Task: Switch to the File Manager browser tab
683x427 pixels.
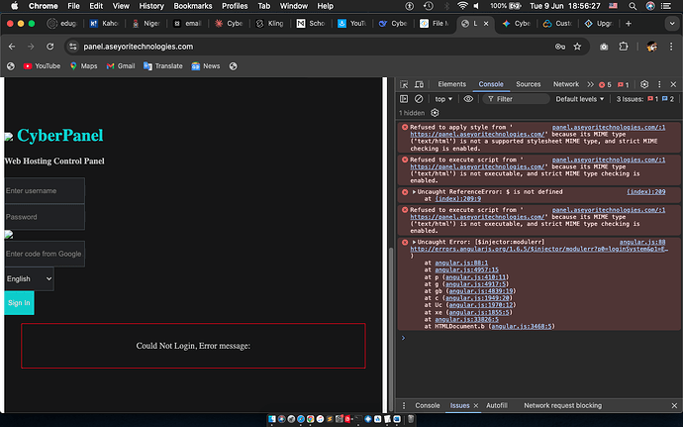Action: click(435, 24)
